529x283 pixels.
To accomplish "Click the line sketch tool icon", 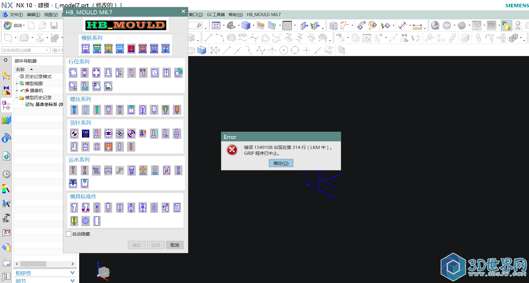I will click(x=227, y=50).
